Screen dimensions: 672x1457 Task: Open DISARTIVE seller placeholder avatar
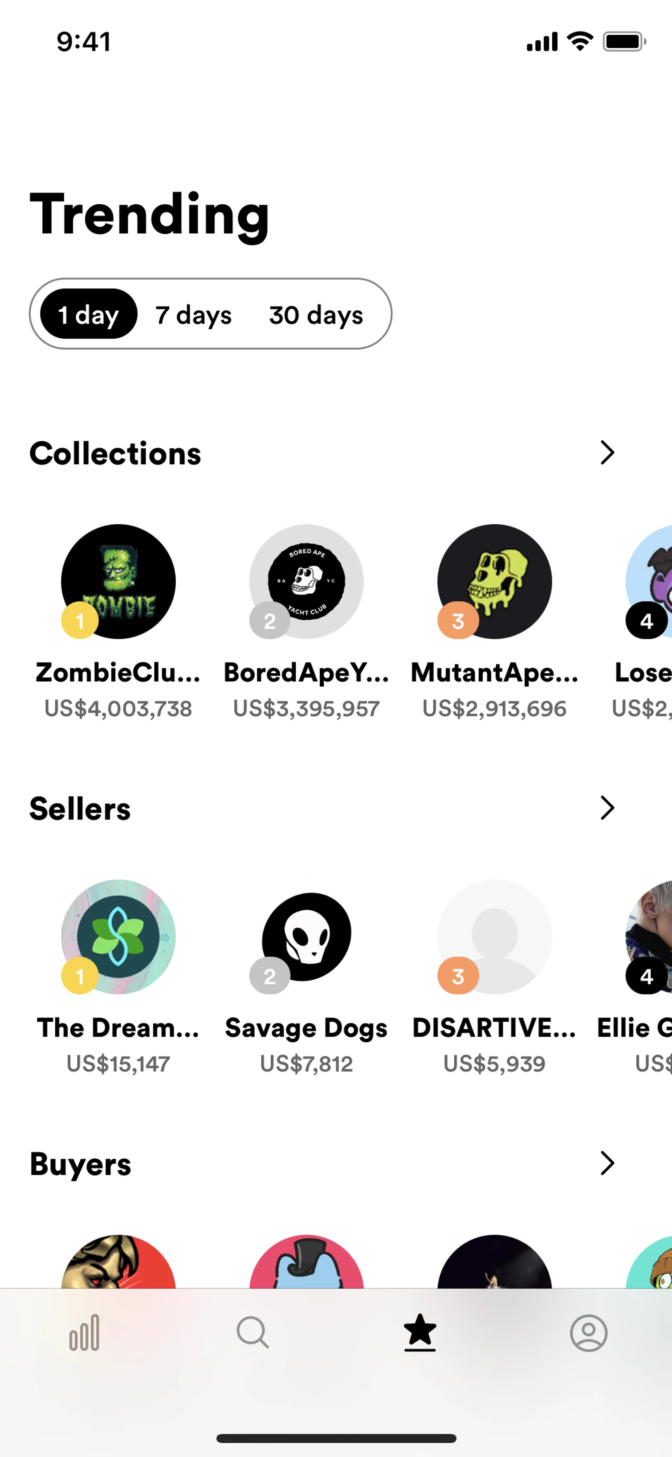click(x=495, y=936)
